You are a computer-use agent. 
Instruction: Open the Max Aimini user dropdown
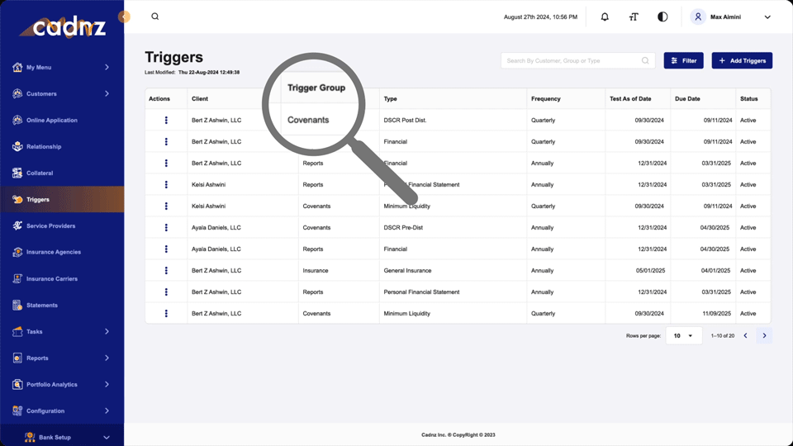767,17
